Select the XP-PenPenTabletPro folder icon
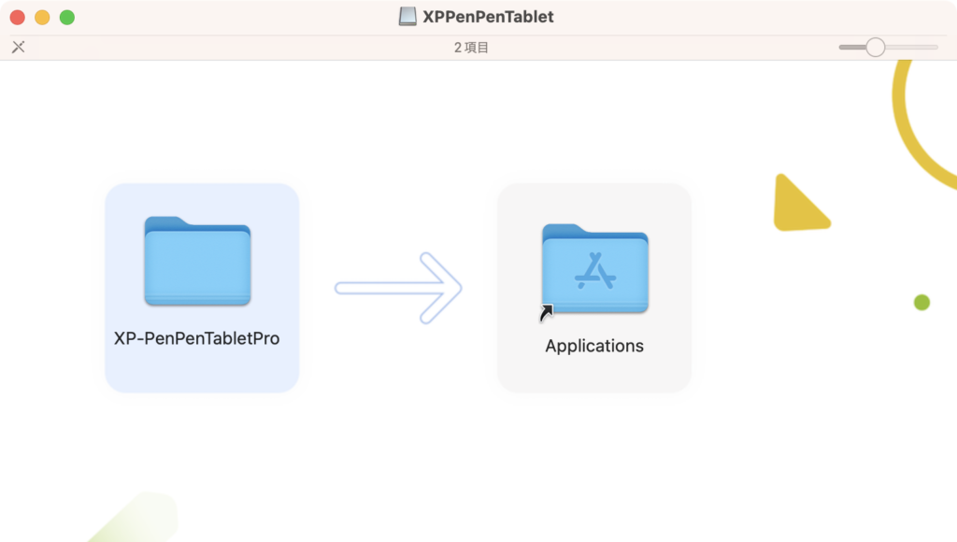The width and height of the screenshot is (957, 542). tap(197, 261)
